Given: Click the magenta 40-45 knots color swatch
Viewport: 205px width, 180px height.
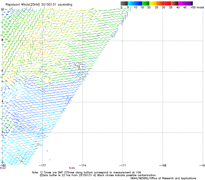Looking at the screenshot, I should pyautogui.click(x=182, y=3).
